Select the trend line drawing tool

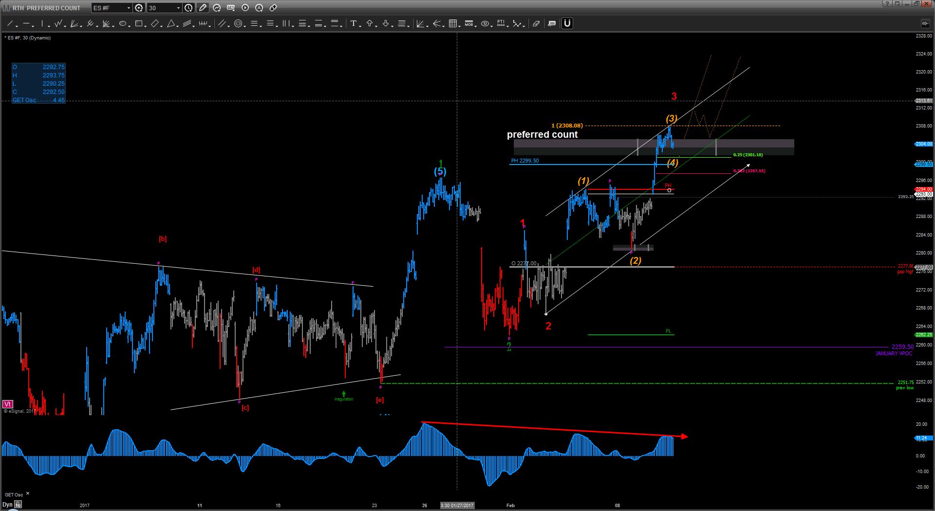tap(10, 23)
